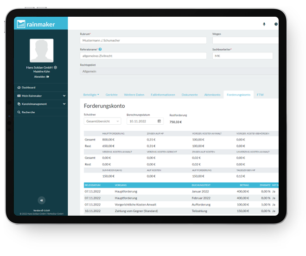Screen dimensions: 306x256
Task: Click the Teilzahlung booking text
Action: (199, 211)
